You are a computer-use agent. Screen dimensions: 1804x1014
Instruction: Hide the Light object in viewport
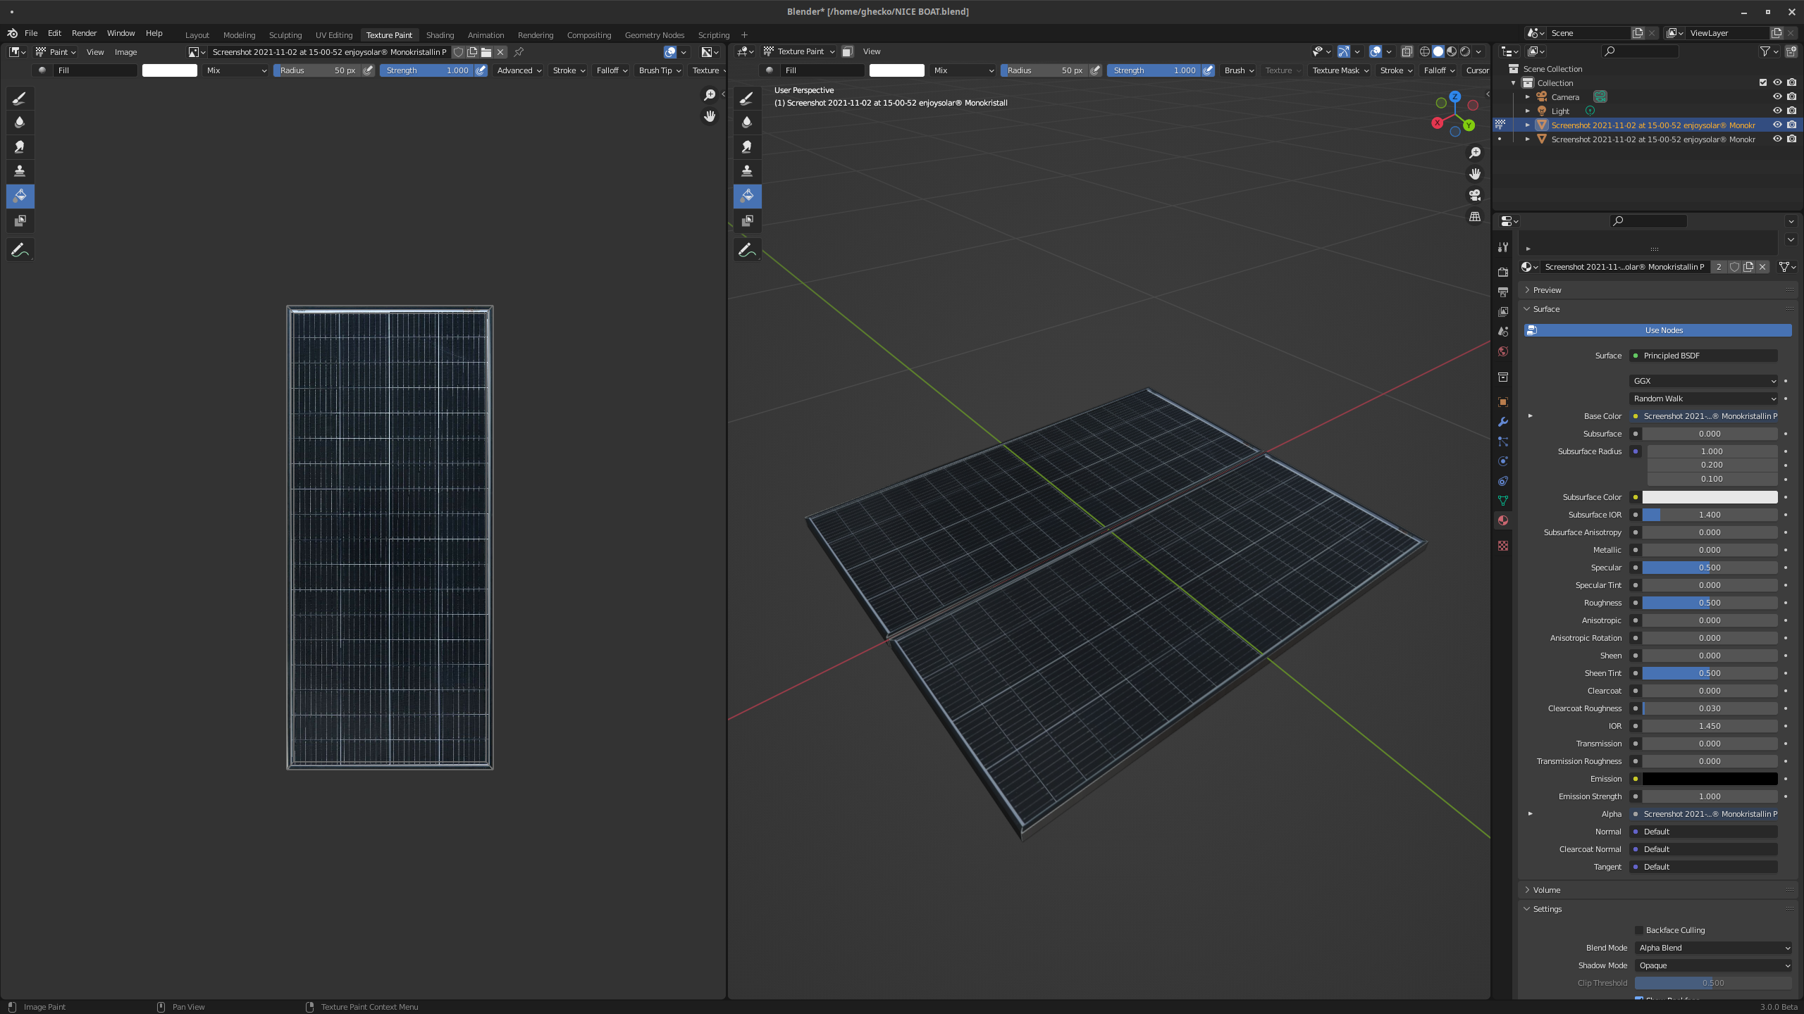pos(1777,111)
